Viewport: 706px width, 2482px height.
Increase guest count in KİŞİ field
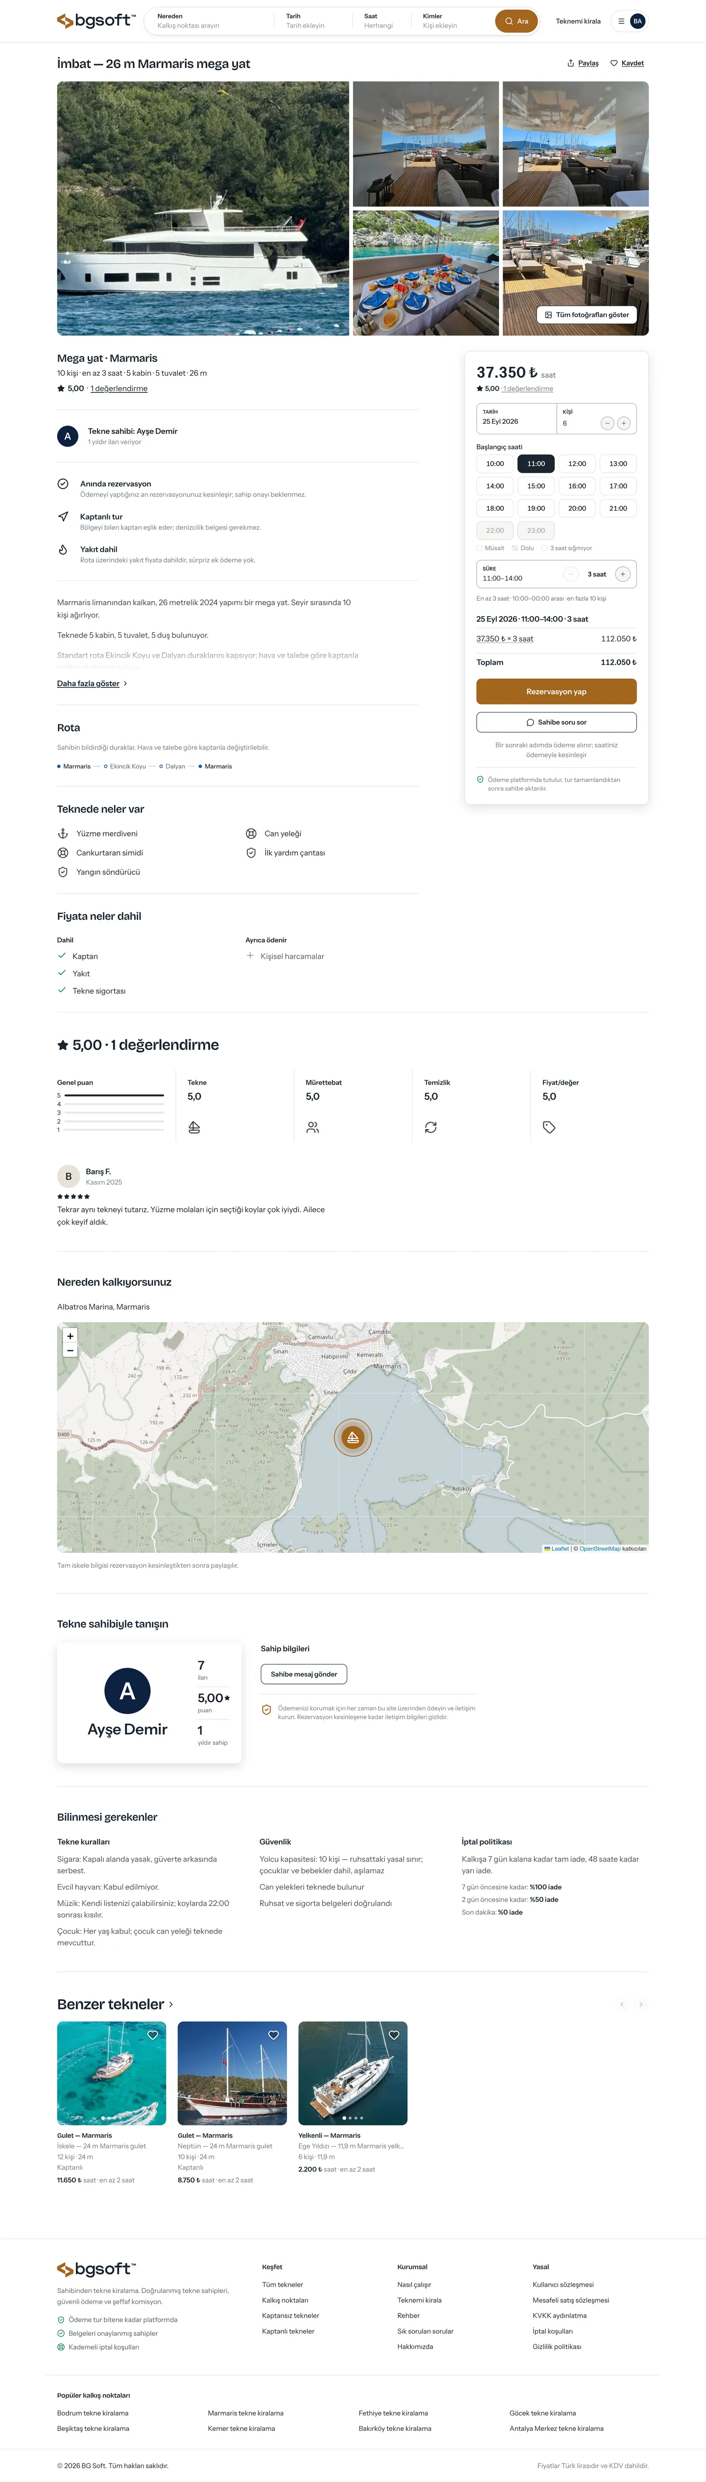point(623,423)
